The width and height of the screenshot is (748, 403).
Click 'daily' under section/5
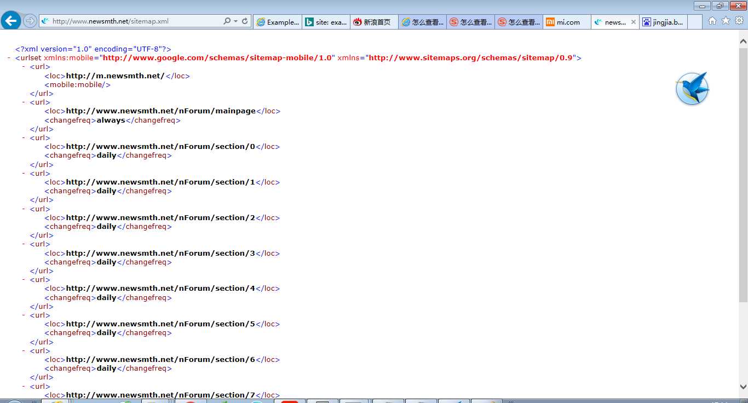click(107, 332)
